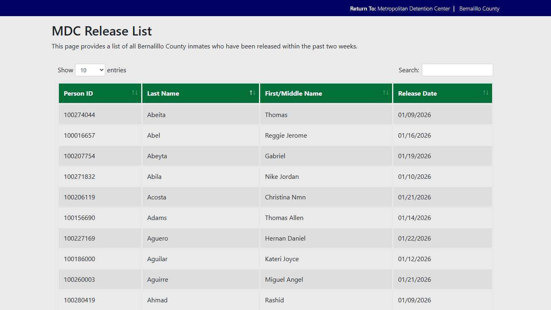Open the Metropolitan Detention Center link
This screenshot has width=551, height=310.
tap(414, 8)
